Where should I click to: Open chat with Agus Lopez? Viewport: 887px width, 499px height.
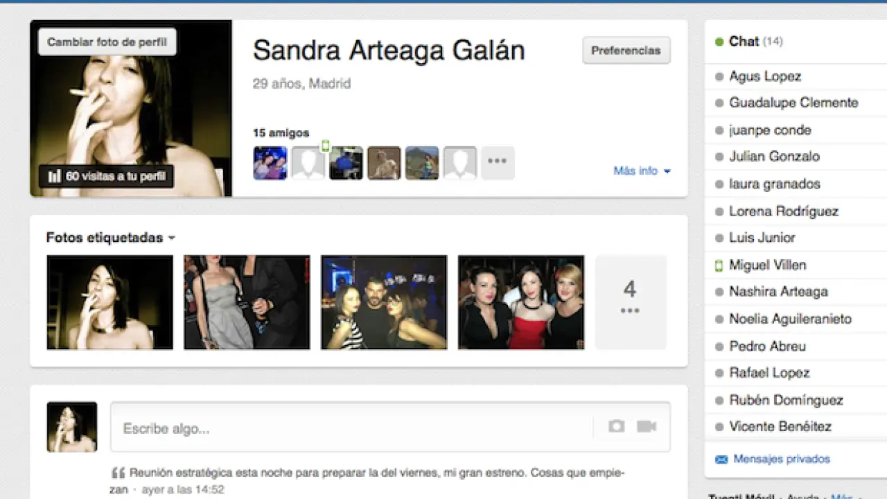pyautogui.click(x=765, y=76)
